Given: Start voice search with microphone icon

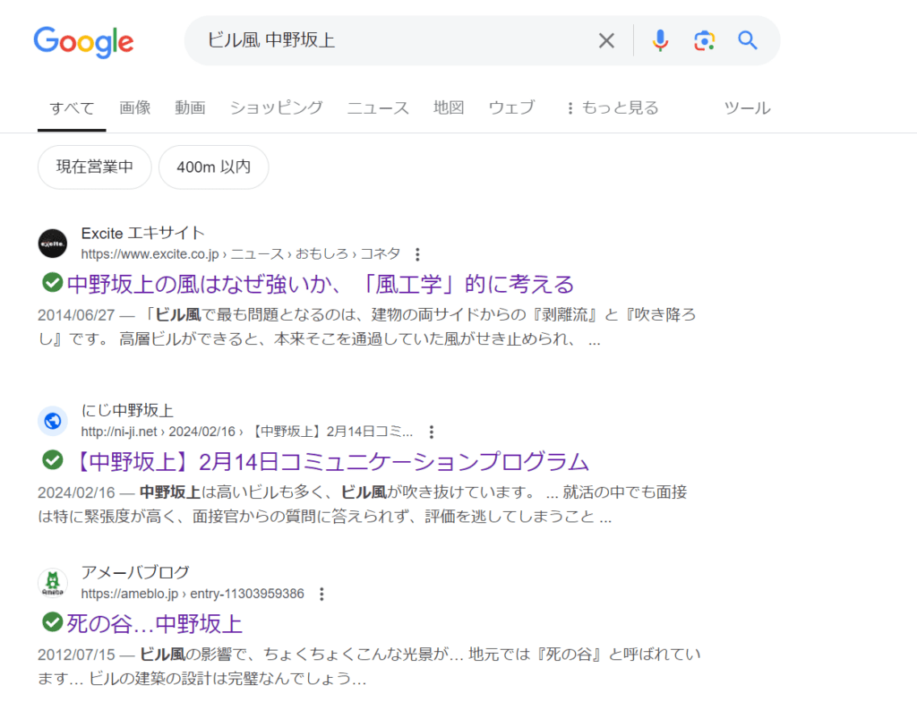Looking at the screenshot, I should coord(660,40).
